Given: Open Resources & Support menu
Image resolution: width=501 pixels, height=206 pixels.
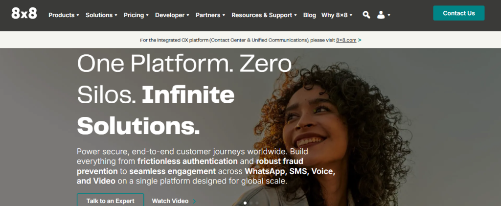Looking at the screenshot, I should pos(264,15).
